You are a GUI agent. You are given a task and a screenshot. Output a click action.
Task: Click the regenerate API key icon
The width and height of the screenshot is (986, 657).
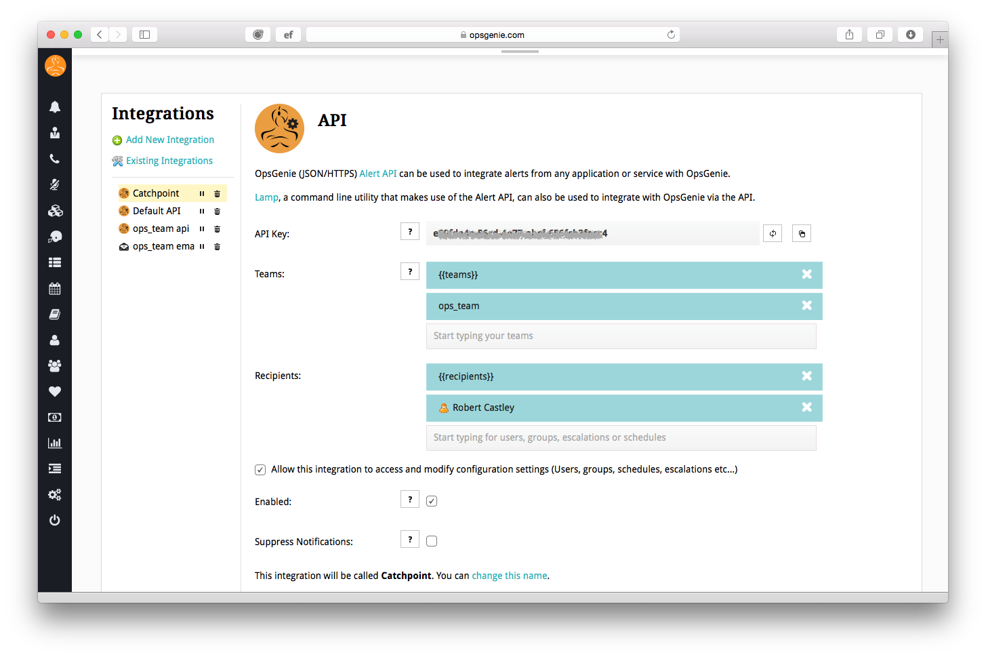[x=773, y=233]
